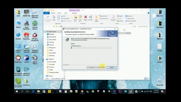Open Microsoft Edge from the taskbar
The height and width of the screenshot is (102, 181).
(x=33, y=91)
